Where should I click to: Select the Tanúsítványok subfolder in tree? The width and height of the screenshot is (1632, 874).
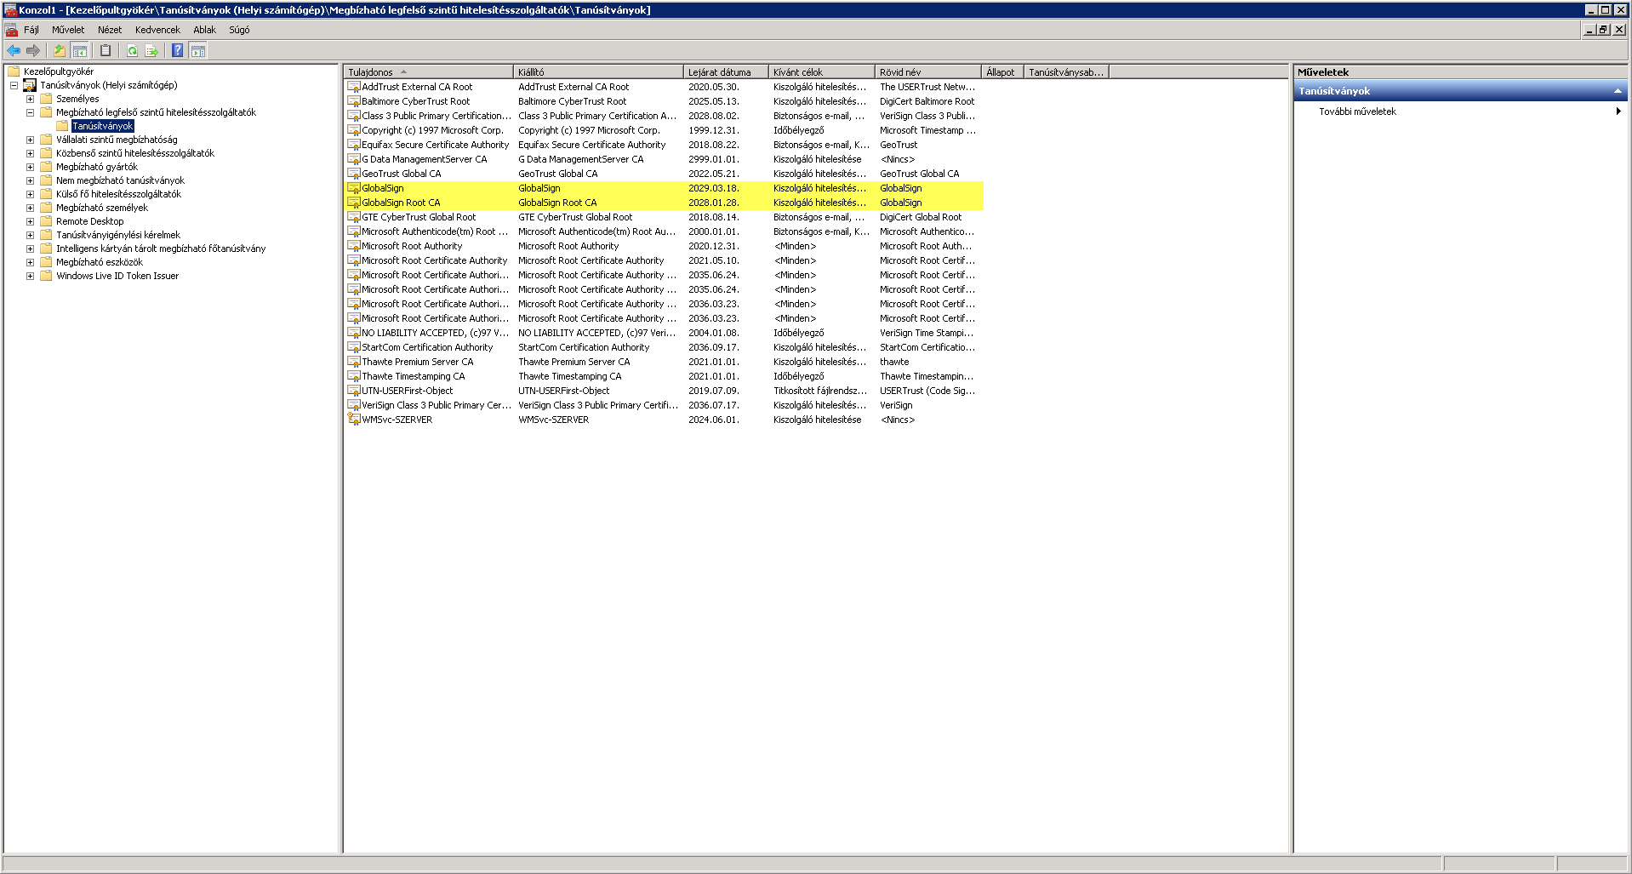[x=103, y=126]
